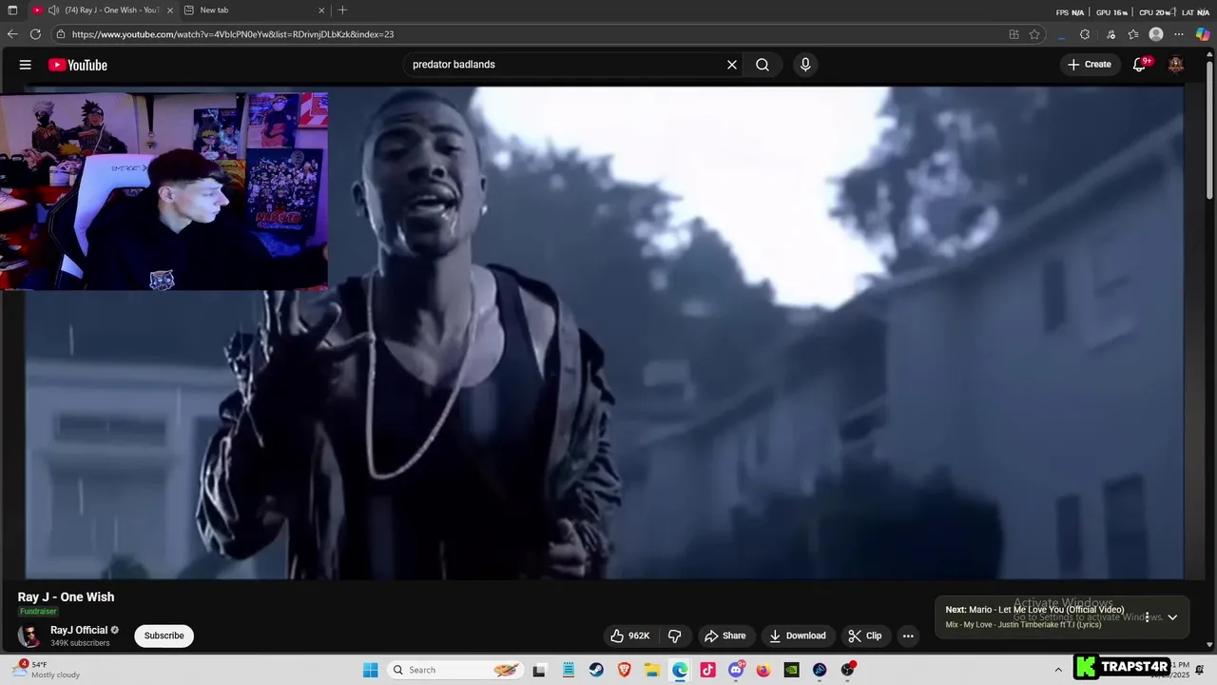The height and width of the screenshot is (685, 1217).
Task: Open more actions three-dot menu
Action: (x=908, y=636)
